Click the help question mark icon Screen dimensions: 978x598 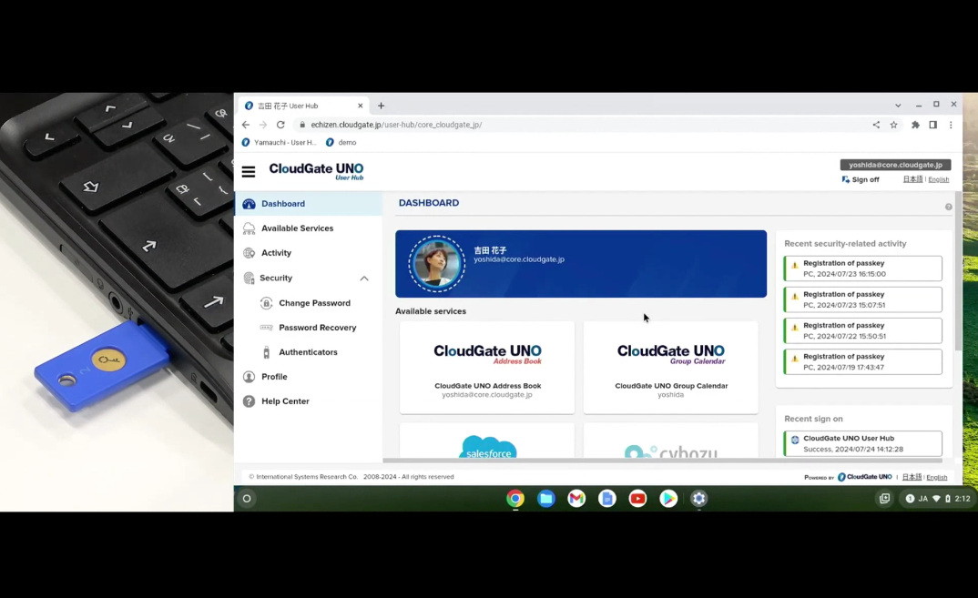tap(948, 207)
